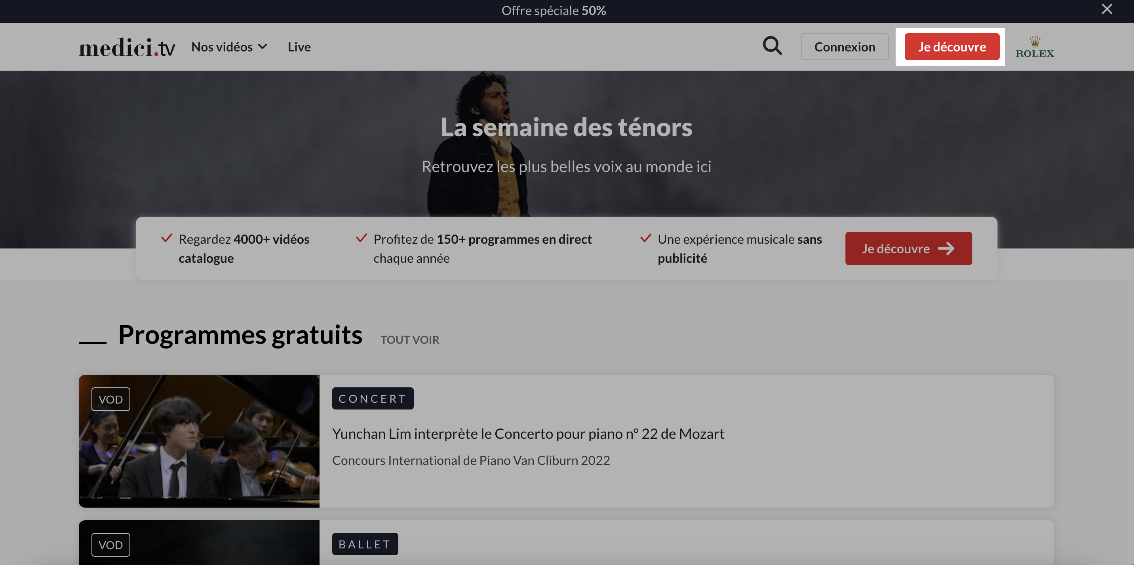The image size is (1134, 565).
Task: Open the search magnifier icon
Action: 772,46
